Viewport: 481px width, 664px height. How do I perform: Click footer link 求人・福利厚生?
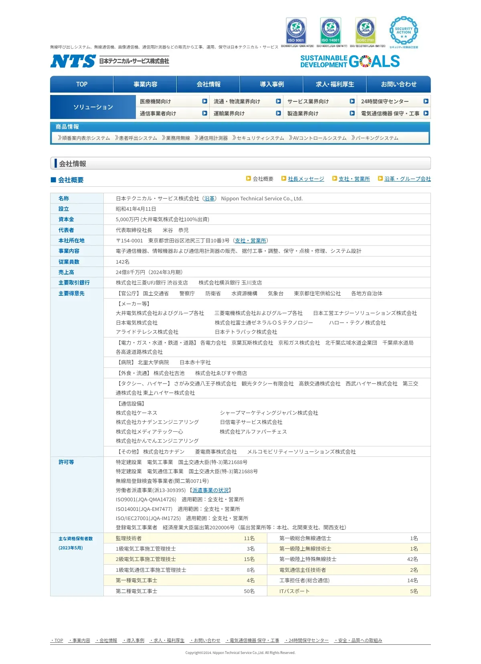coord(167,640)
